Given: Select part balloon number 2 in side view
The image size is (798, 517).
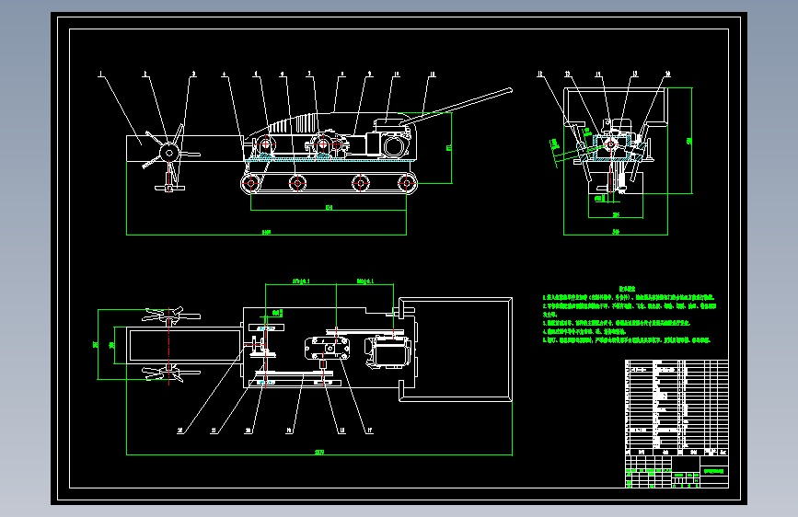Looking at the screenshot, I should coord(145,75).
